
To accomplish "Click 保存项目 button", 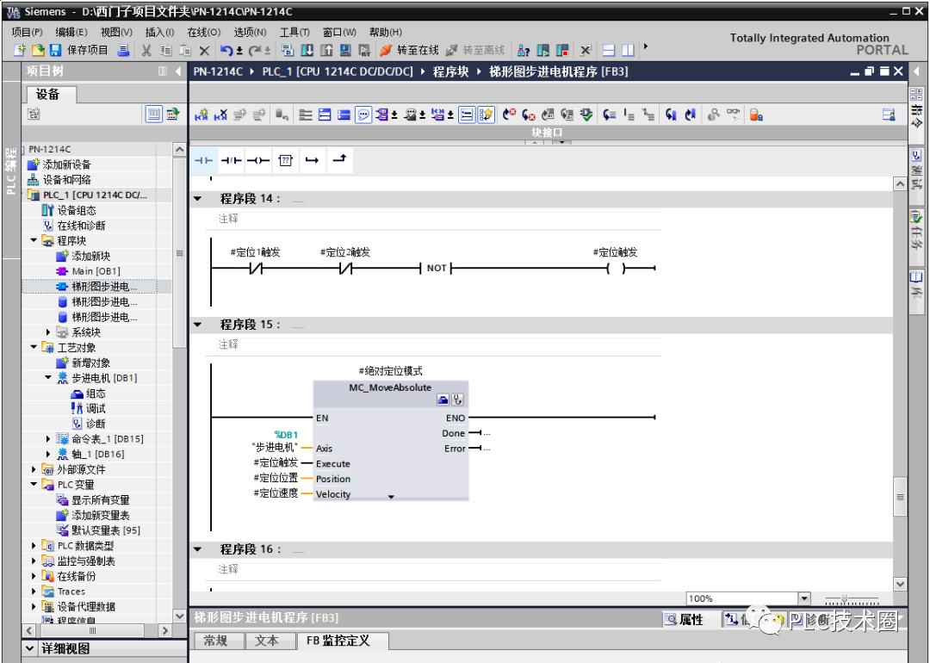I will [x=87, y=51].
